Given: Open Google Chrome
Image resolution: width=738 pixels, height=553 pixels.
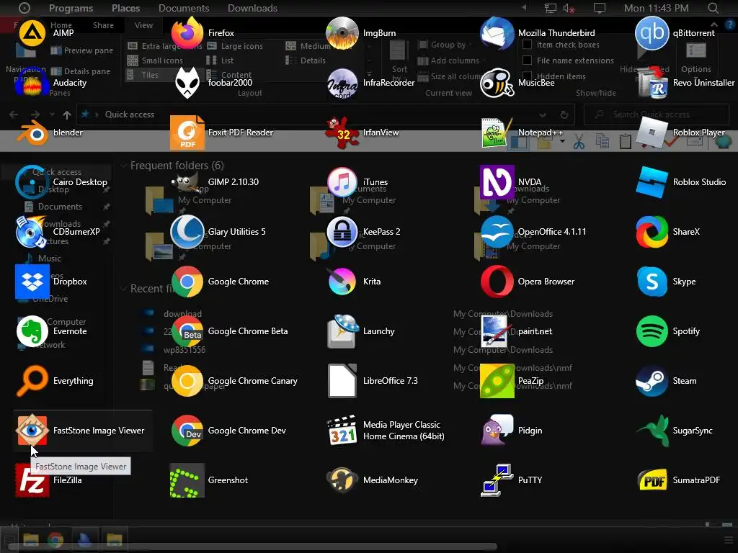Looking at the screenshot, I should pos(221,282).
